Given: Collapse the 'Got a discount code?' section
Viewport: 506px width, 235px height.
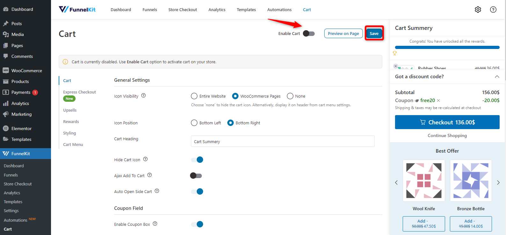Looking at the screenshot, I should pyautogui.click(x=497, y=77).
